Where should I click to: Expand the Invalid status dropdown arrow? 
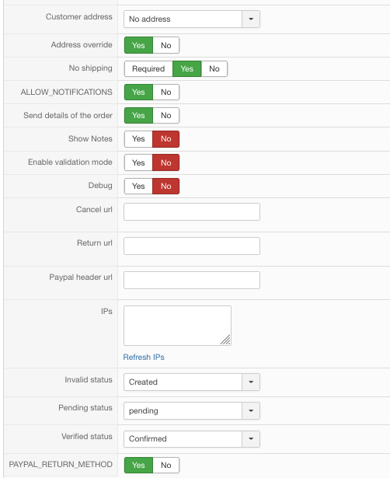pos(251,382)
